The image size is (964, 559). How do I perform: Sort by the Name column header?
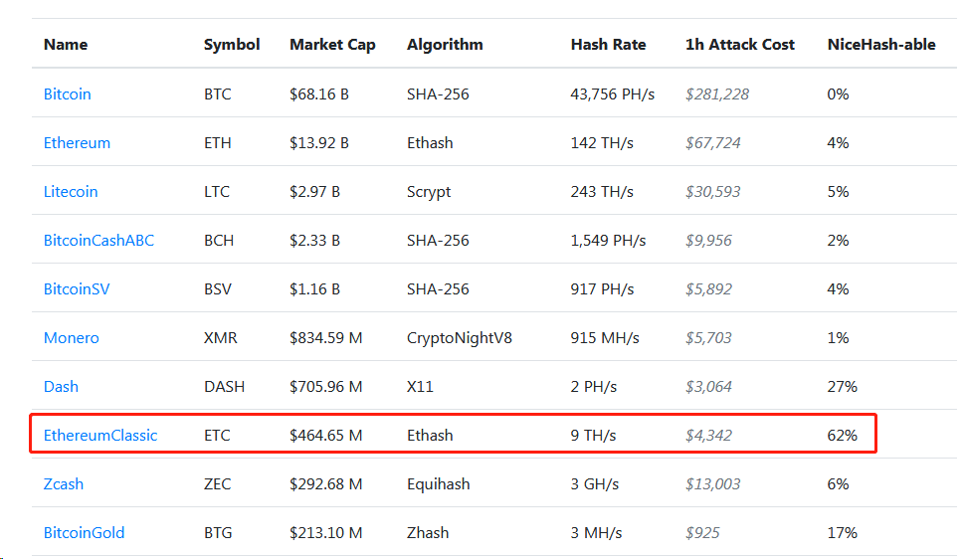66,45
